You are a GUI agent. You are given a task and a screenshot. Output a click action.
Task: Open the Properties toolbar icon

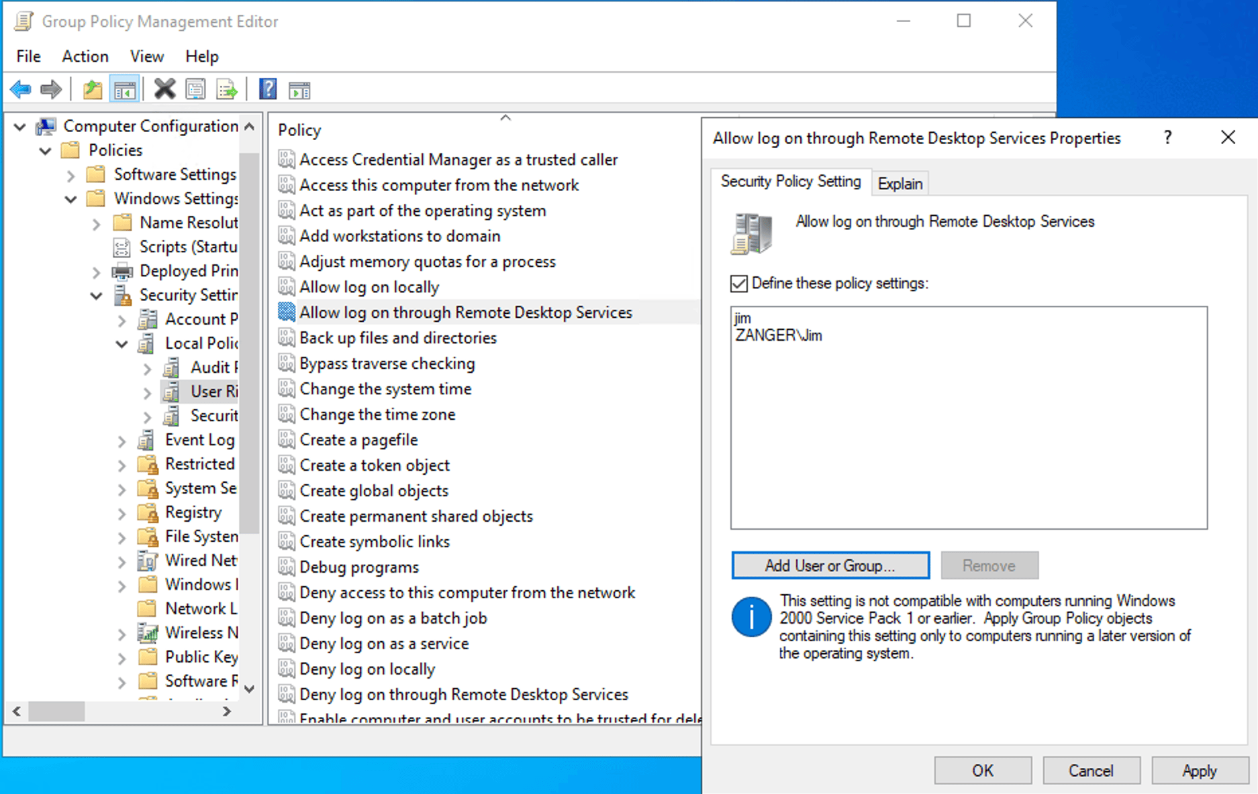coord(196,89)
